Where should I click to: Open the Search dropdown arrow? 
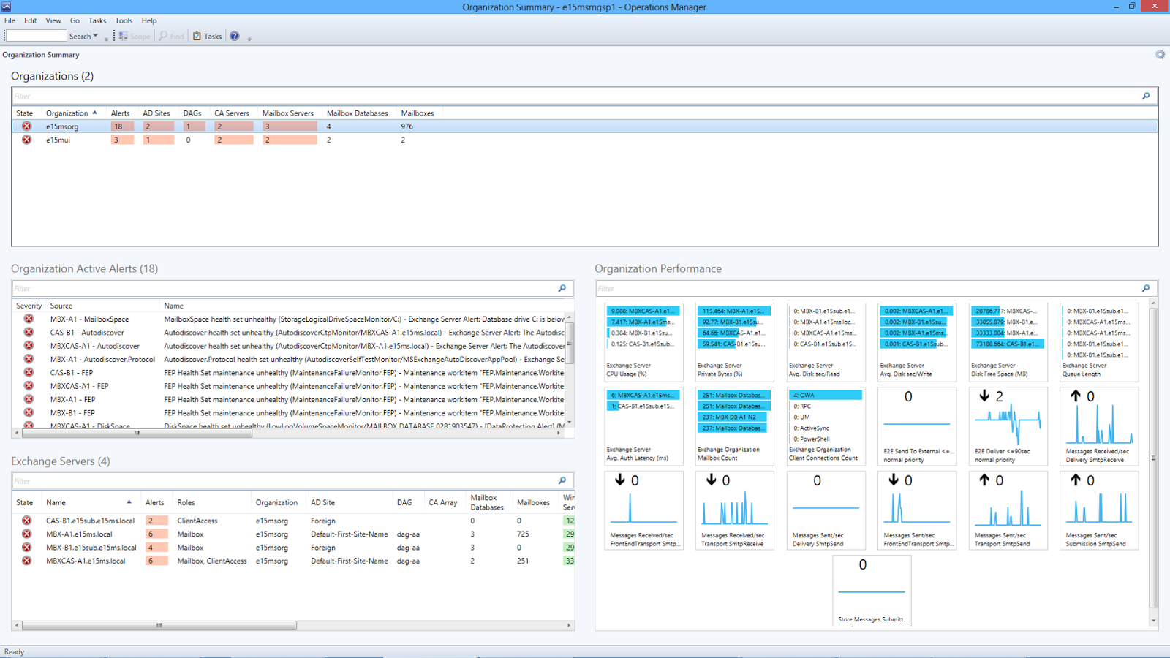tap(95, 36)
